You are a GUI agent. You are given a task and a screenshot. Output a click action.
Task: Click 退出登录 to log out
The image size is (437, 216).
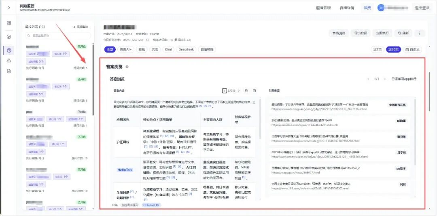[422, 8]
